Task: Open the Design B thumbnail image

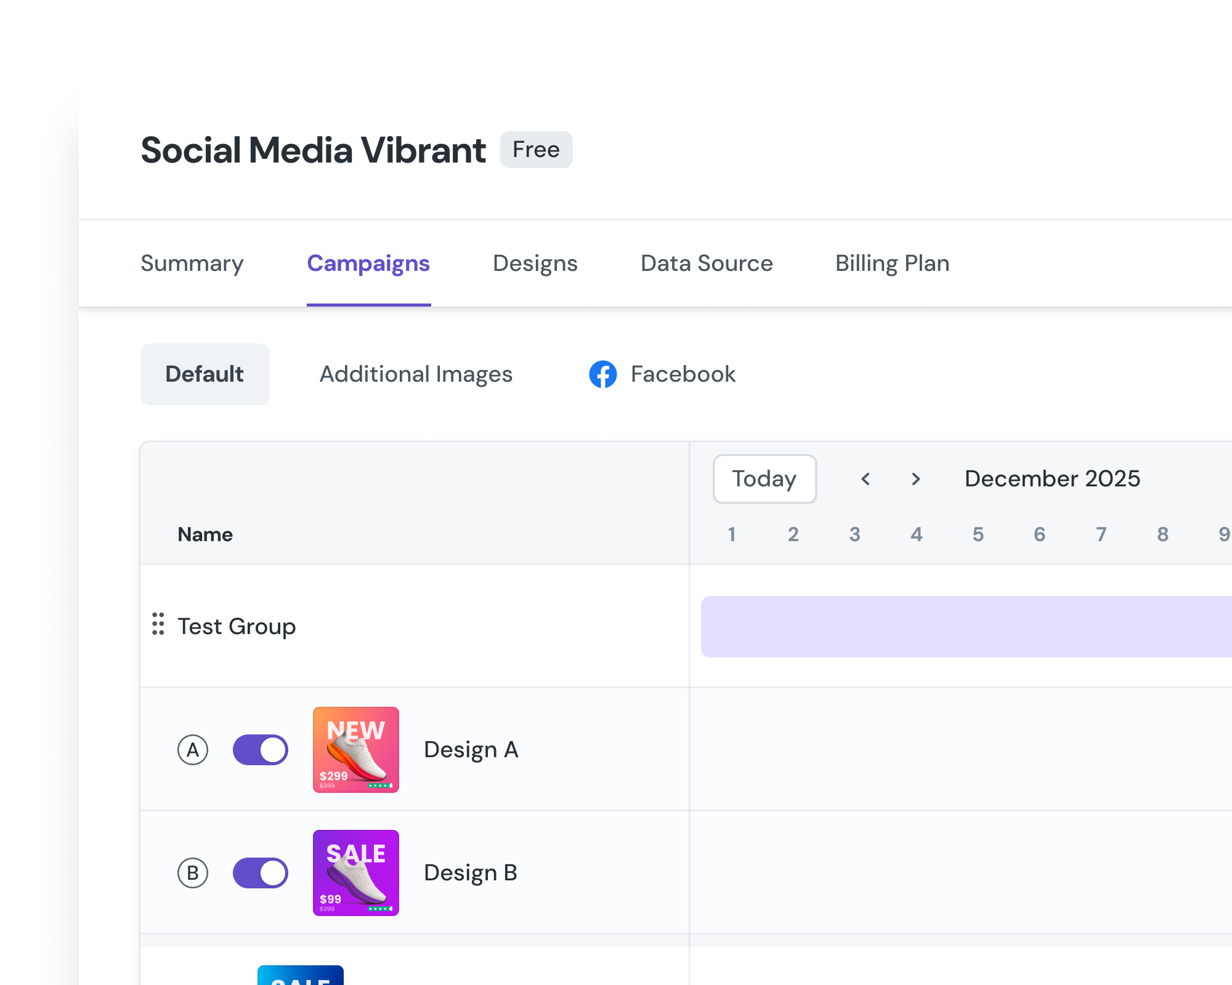Action: 356,872
